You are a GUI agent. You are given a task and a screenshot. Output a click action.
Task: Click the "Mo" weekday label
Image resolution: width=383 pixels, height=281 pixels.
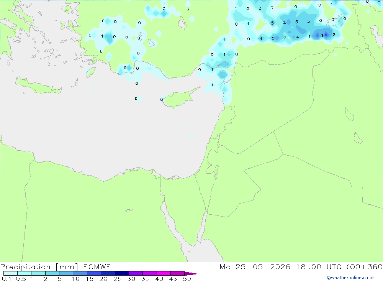[x=225, y=266]
